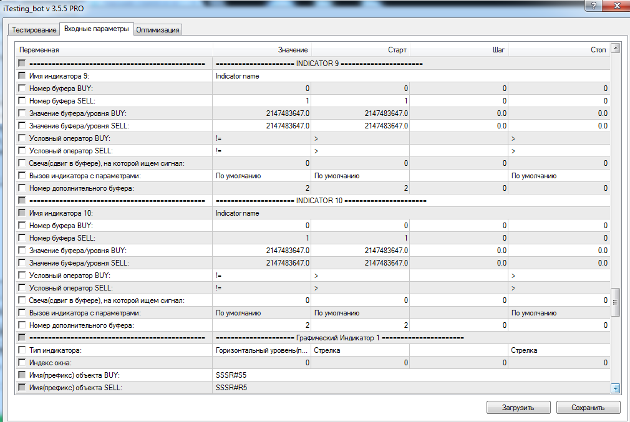Select the Входные параметры tab
Viewport: 630px width, 422px height.
click(x=96, y=29)
